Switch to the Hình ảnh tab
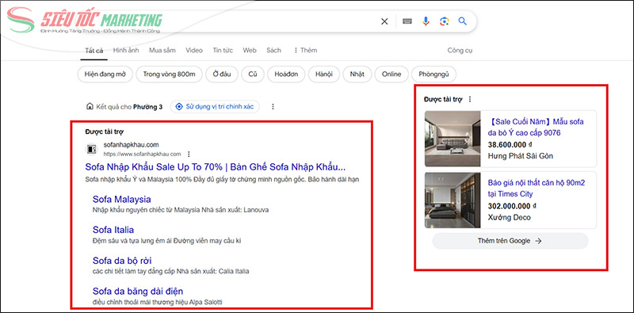 click(x=126, y=50)
